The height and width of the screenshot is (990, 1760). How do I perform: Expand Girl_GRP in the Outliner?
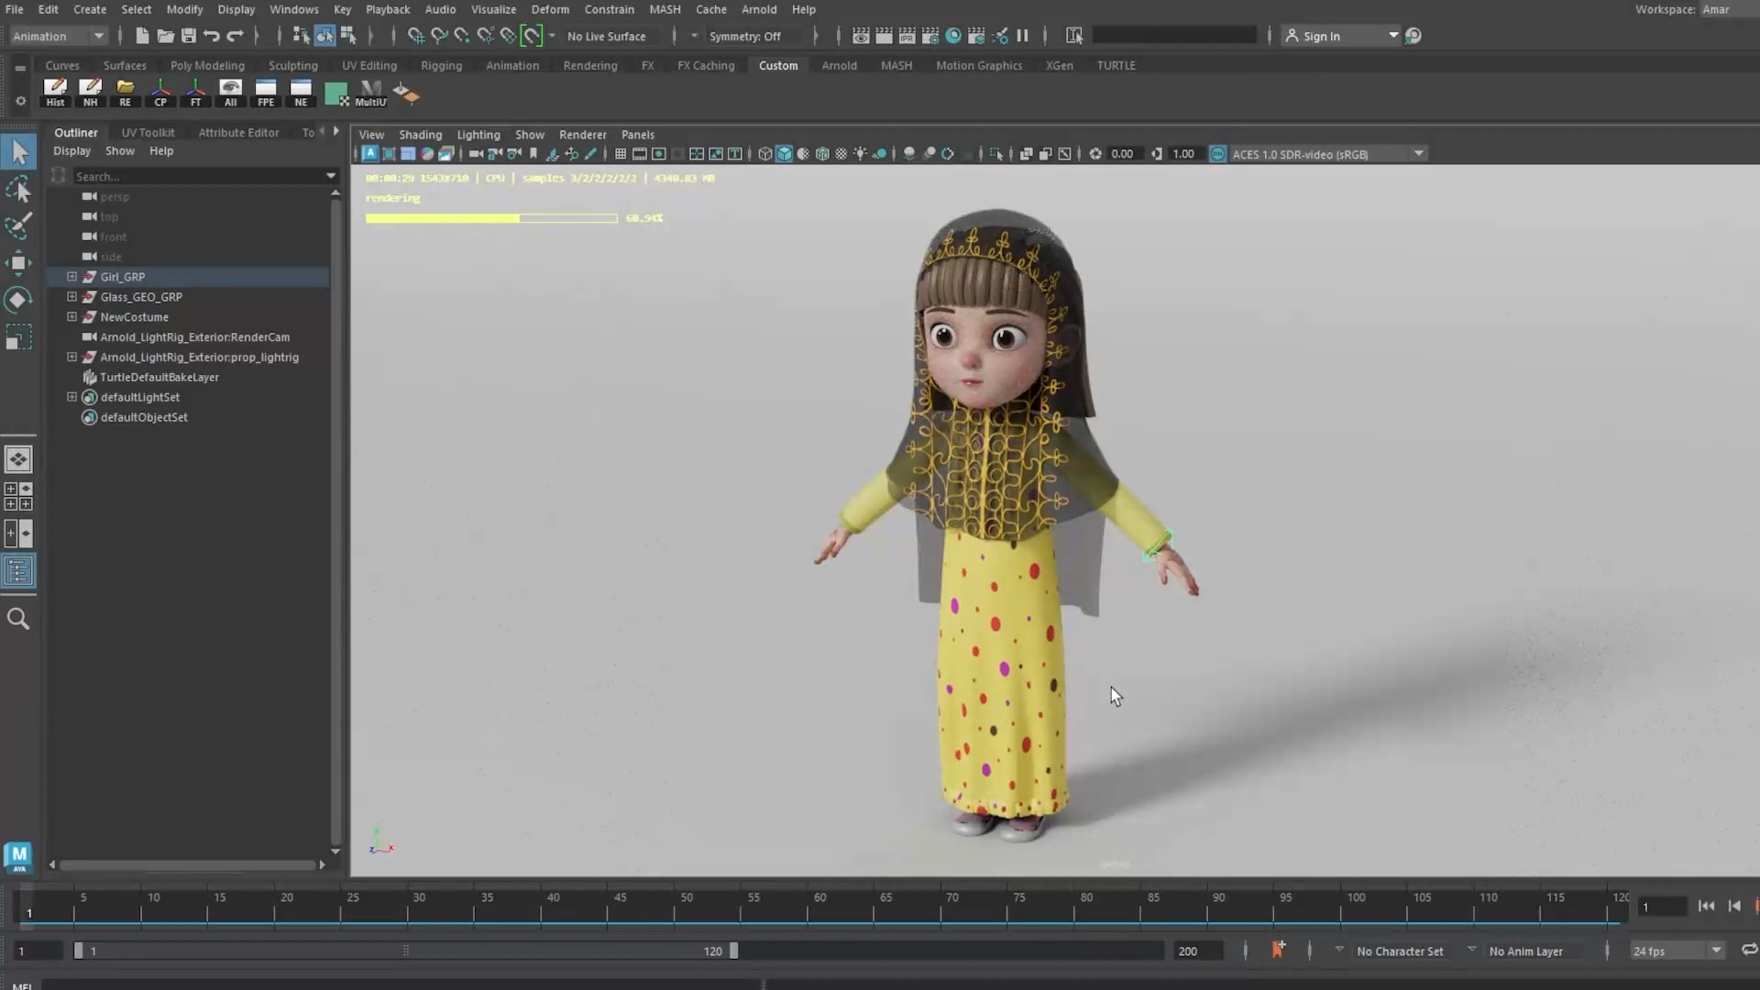pos(71,277)
